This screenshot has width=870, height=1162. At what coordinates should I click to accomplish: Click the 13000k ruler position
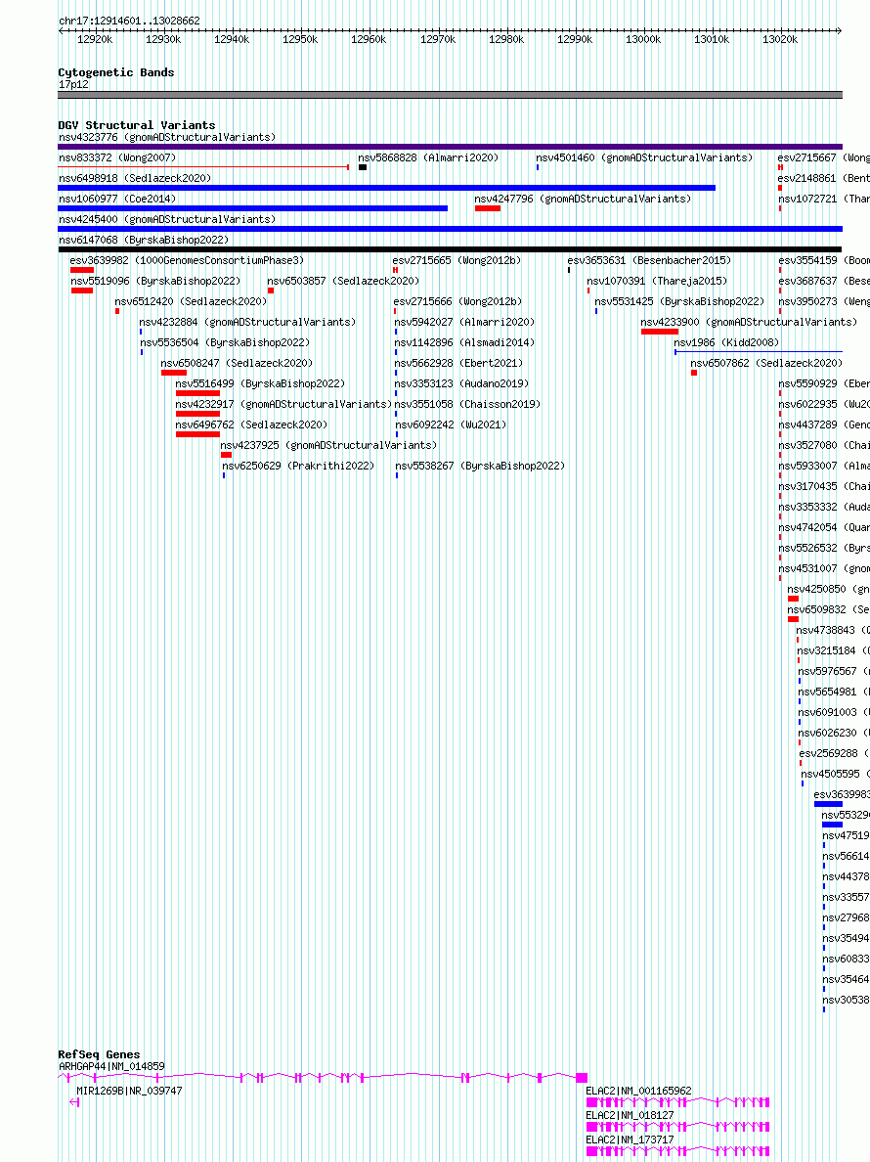[x=643, y=39]
